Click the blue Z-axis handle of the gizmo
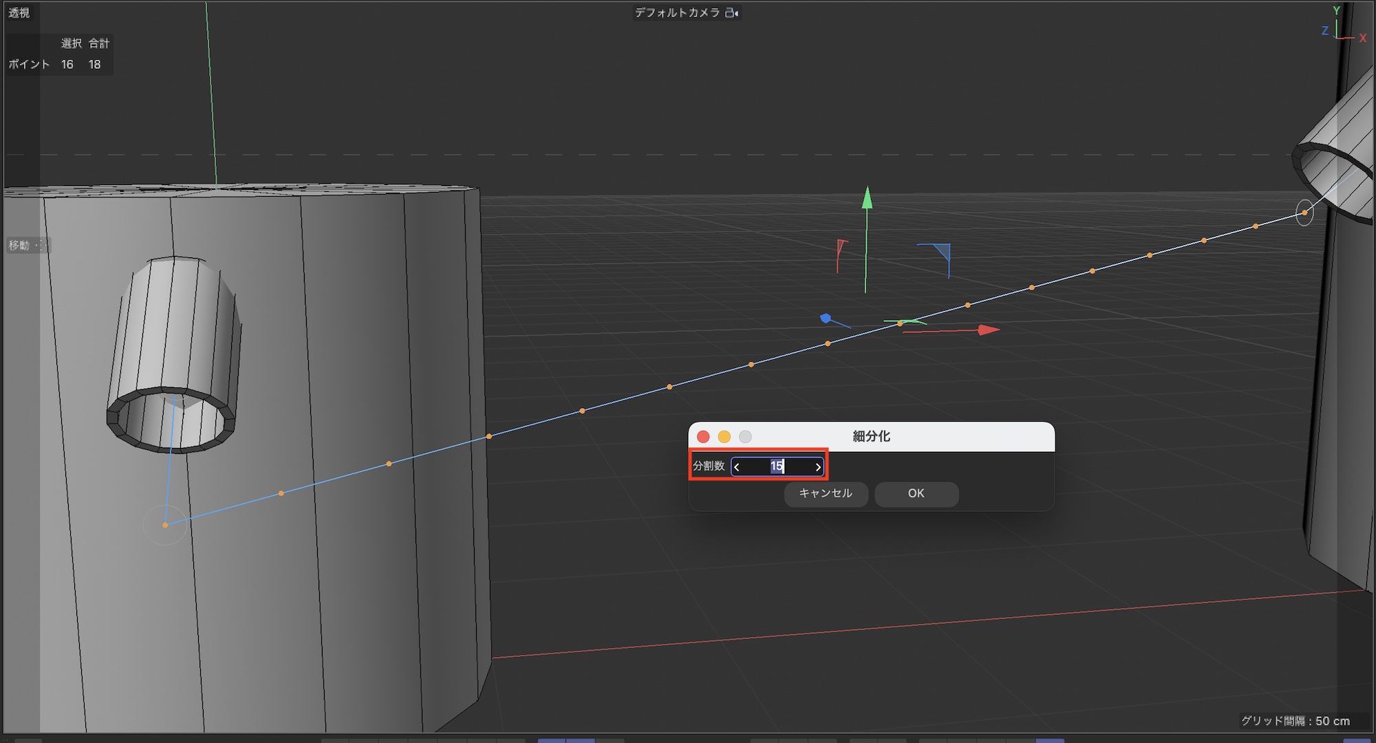The image size is (1376, 743). point(826,318)
